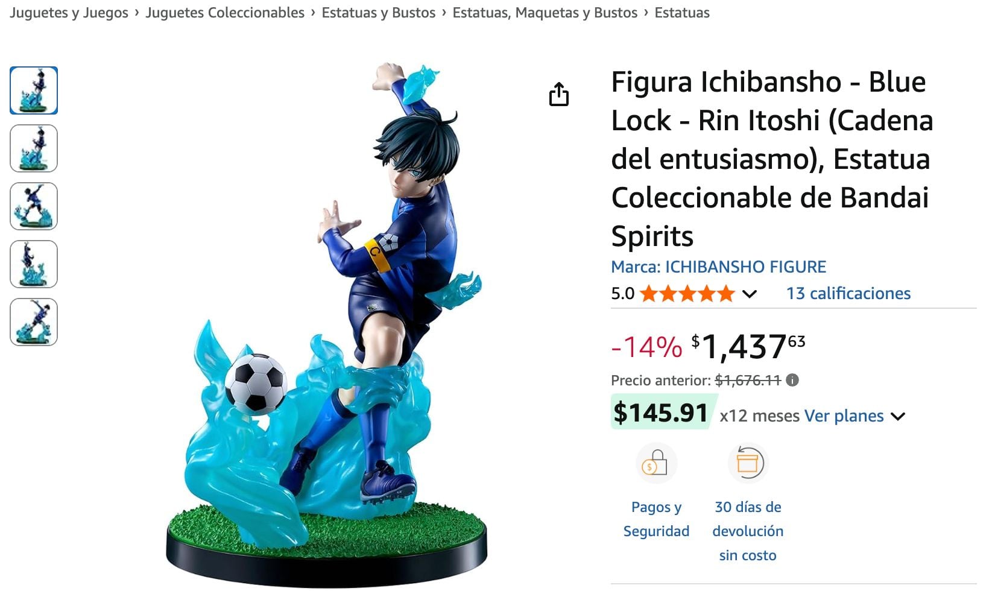Viewport: 995px width, 591px height.
Task: Click the 30-day return box icon
Action: click(748, 463)
